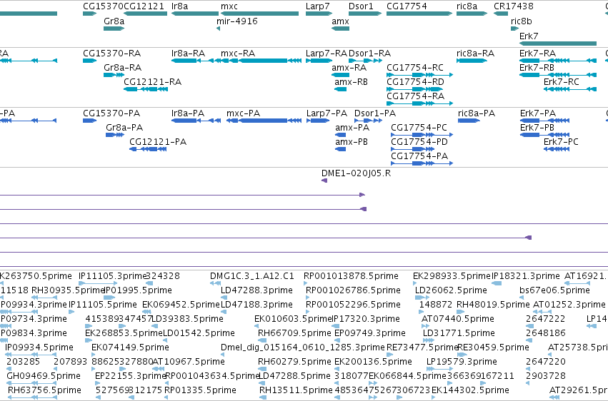Viewport: 608px width, 401px height.
Task: Select the CG12121 gene label
Action: point(144,6)
